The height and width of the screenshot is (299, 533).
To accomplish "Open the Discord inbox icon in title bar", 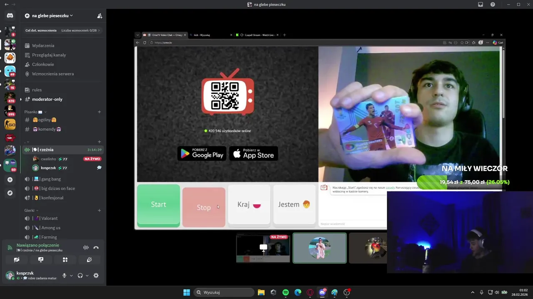I will point(480,4).
